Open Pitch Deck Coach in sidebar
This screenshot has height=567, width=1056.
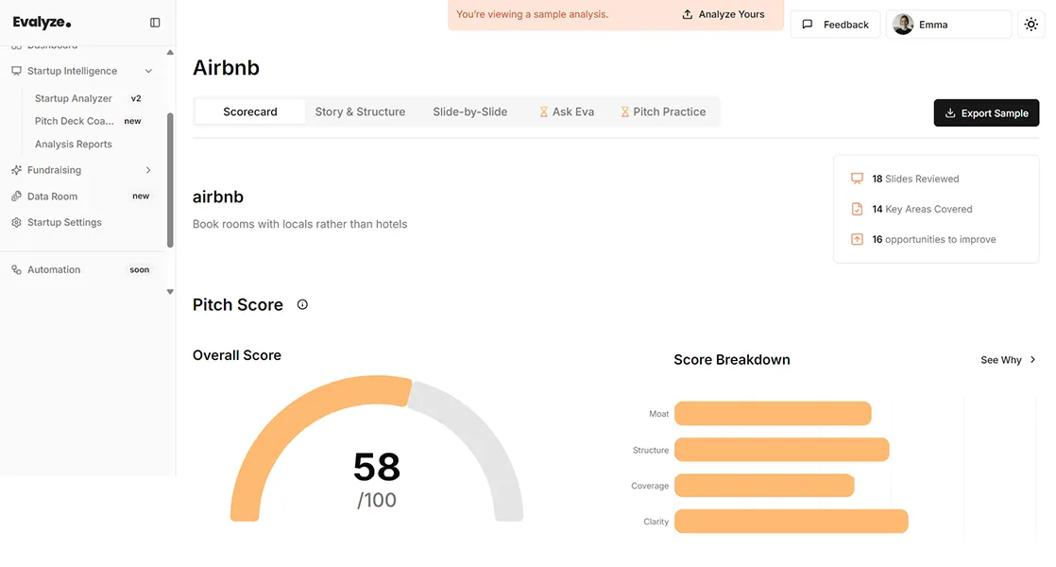click(x=74, y=121)
